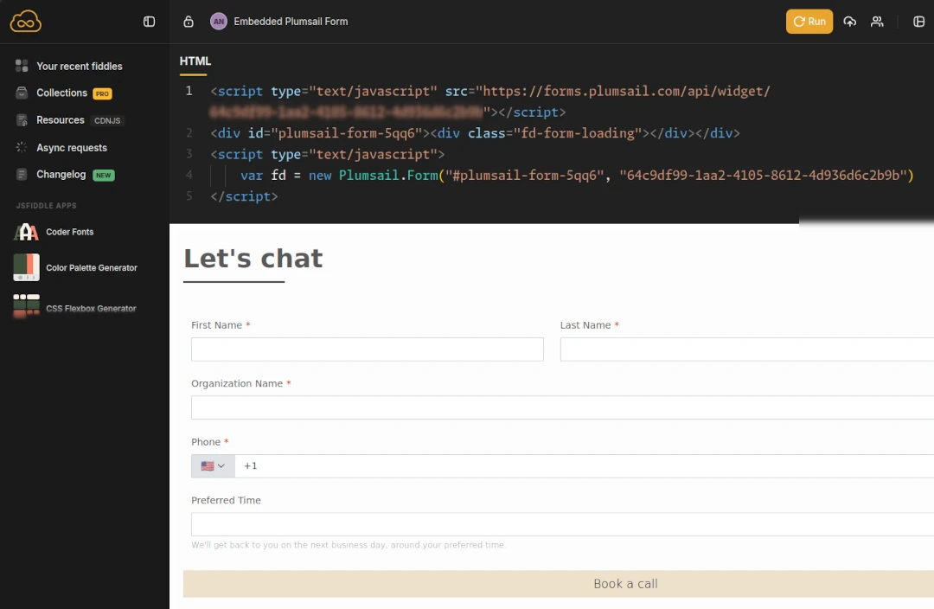Focus the Organization Name field

click(562, 407)
